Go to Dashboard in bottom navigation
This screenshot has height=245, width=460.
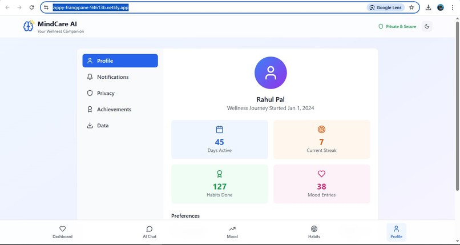point(62,232)
